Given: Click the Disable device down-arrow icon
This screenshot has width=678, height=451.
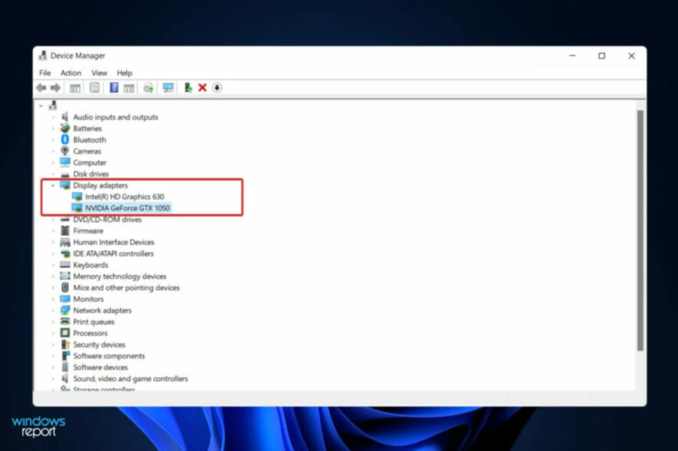Looking at the screenshot, I should 217,88.
